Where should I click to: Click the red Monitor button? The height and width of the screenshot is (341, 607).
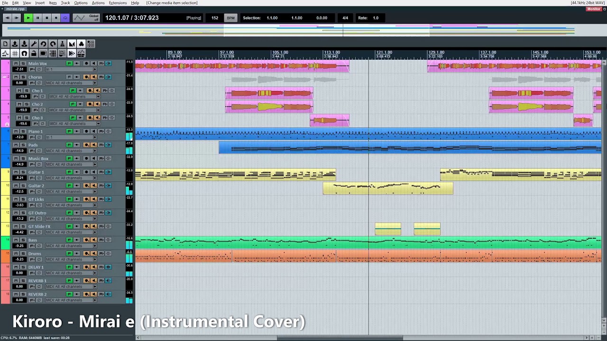pos(594,9)
